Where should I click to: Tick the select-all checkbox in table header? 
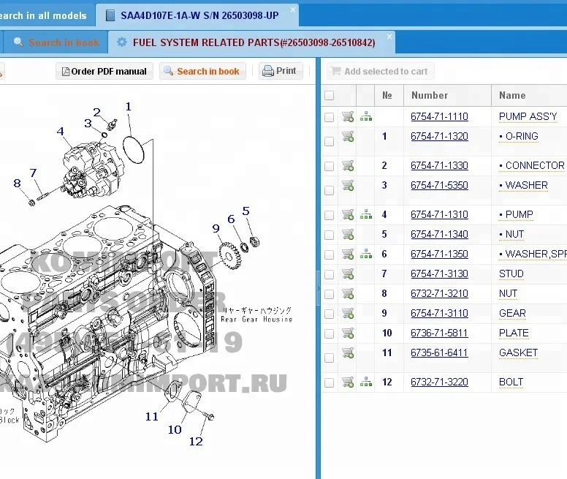pos(329,96)
